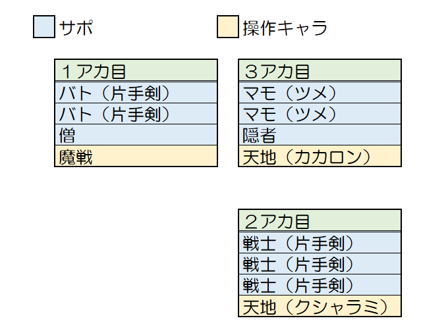
Task: Click the 3アカ目 table header cell
Action: pos(320,70)
